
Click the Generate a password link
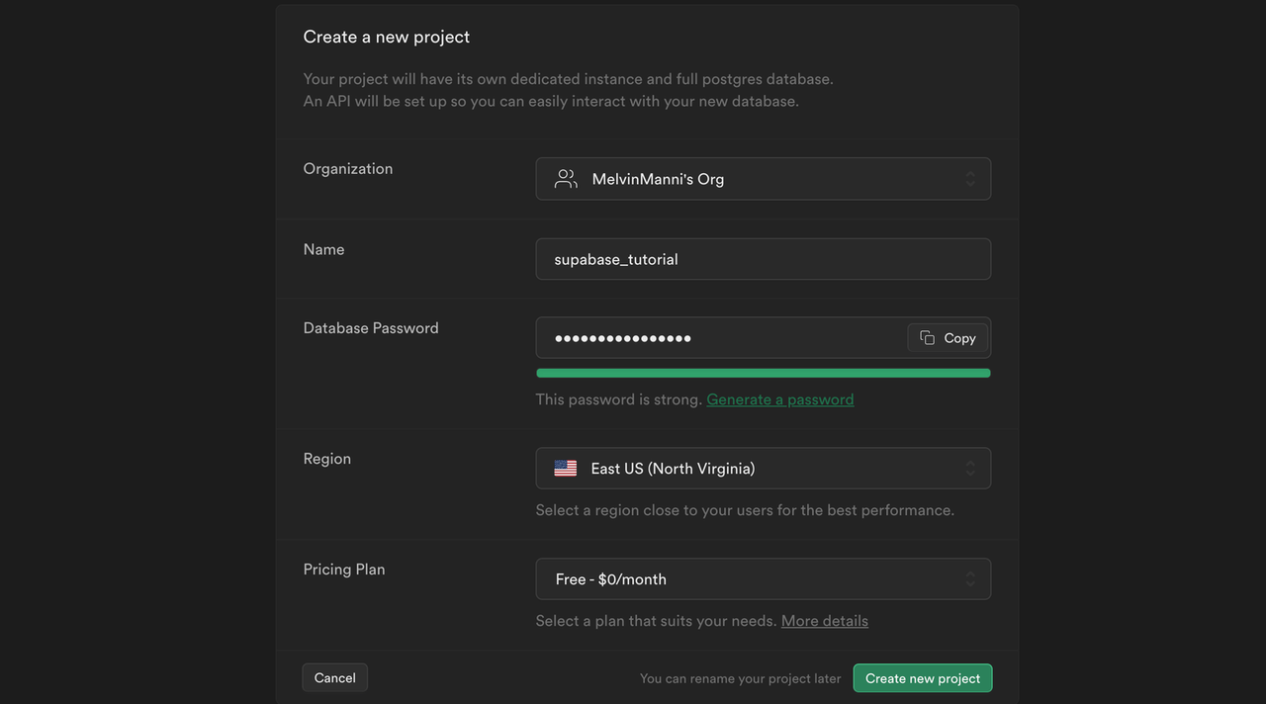(779, 399)
